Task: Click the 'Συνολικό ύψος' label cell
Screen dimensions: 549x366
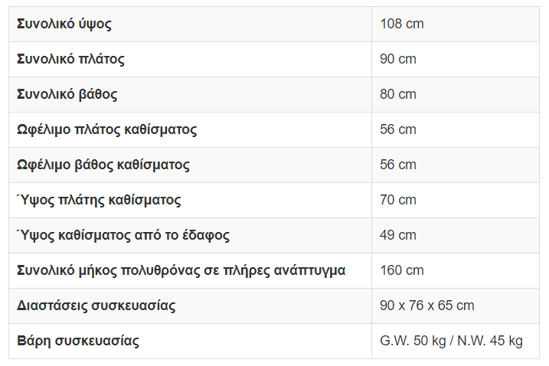Action: click(x=64, y=24)
